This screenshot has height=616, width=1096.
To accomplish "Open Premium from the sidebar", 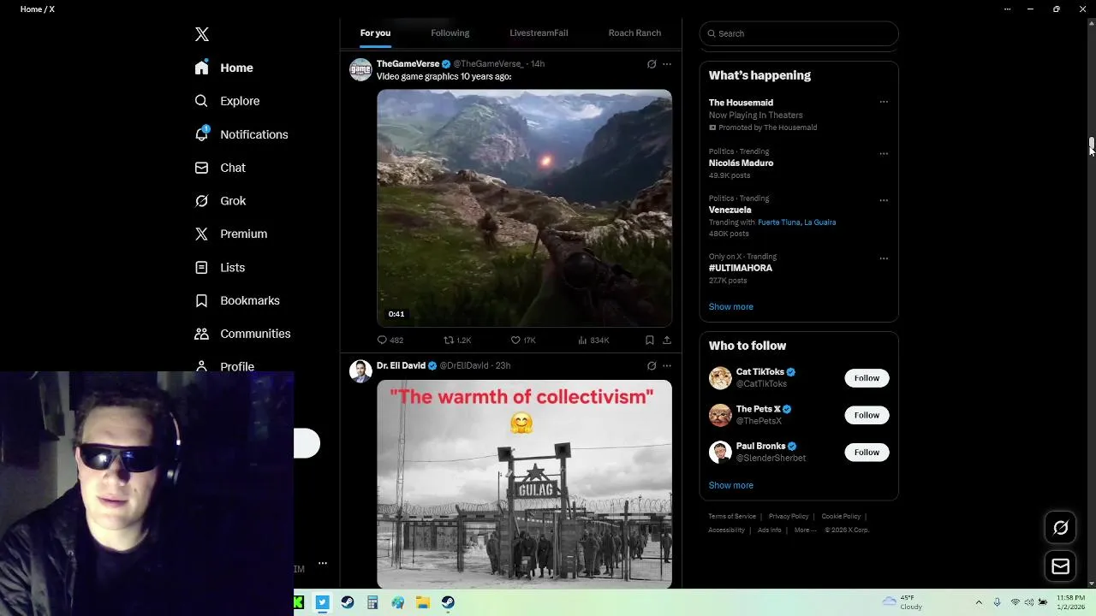I will (231, 234).
